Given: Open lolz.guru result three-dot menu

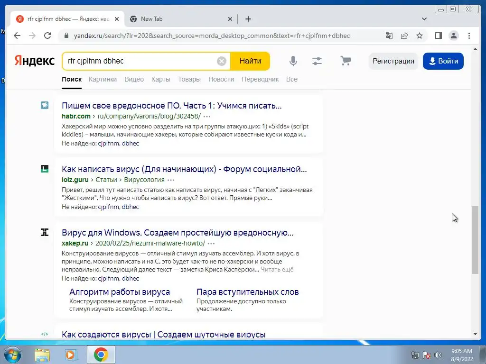Looking at the screenshot, I should 171,180.
